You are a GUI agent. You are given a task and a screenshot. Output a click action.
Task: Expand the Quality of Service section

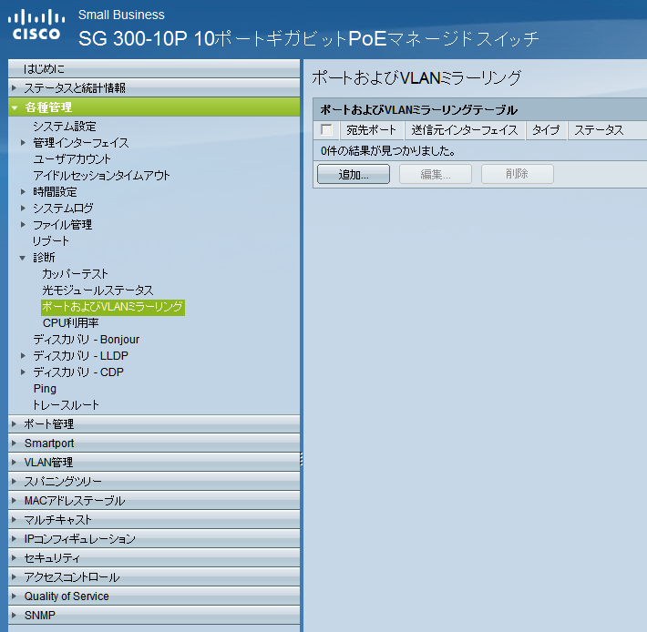154,596
